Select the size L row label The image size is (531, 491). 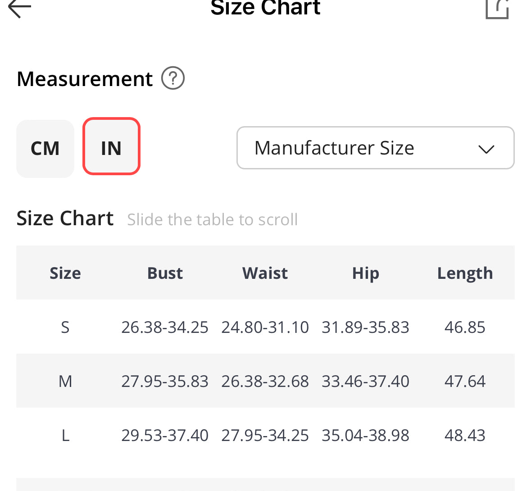(65, 436)
